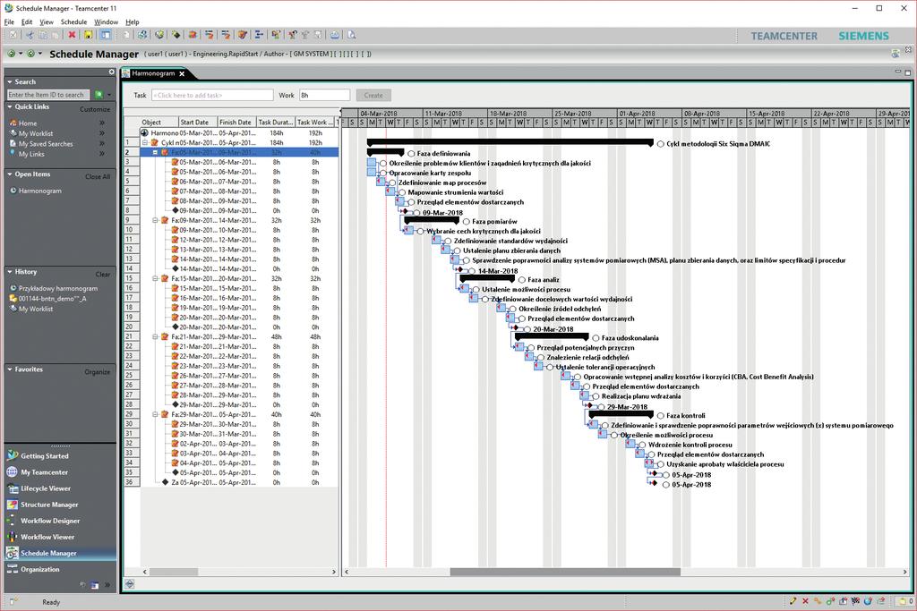
Task: Expand the Home quick link chevron
Action: pos(102,123)
